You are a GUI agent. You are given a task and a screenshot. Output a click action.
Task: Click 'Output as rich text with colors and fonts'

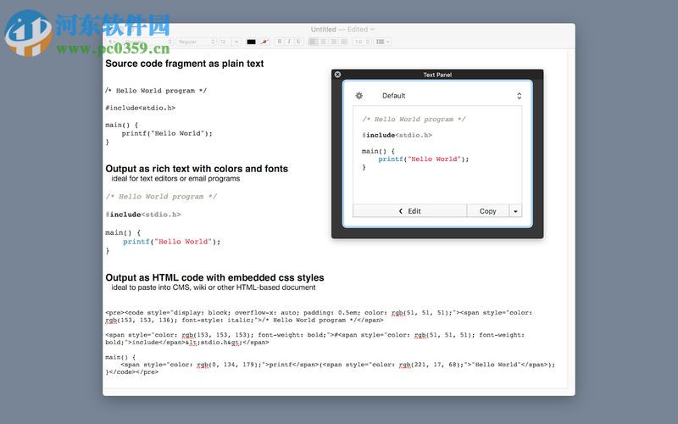pyautogui.click(x=197, y=169)
